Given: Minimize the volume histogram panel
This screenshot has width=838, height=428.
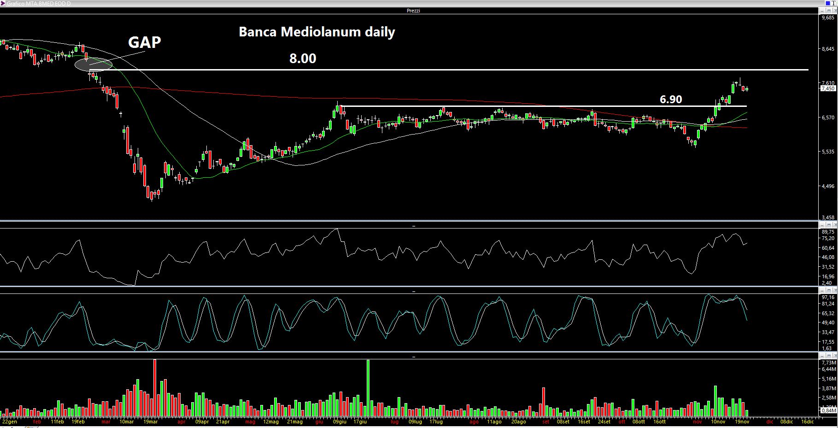Looking at the screenshot, I should pyautogui.click(x=822, y=356).
